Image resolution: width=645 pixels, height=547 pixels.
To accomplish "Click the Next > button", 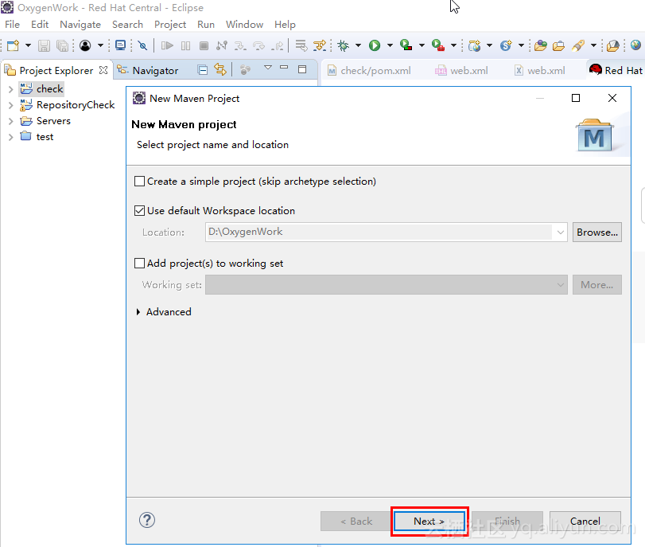I will pos(429,522).
